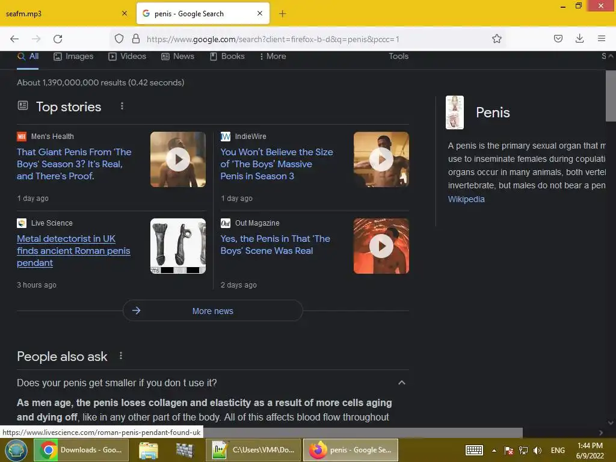Expand the More search categories menu

273,57
